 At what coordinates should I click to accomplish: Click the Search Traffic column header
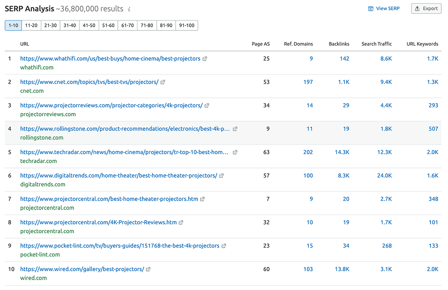[377, 44]
